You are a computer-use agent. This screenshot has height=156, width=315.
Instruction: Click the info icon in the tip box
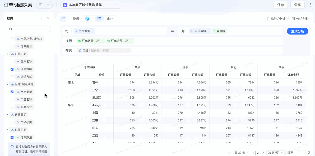pos(12,147)
